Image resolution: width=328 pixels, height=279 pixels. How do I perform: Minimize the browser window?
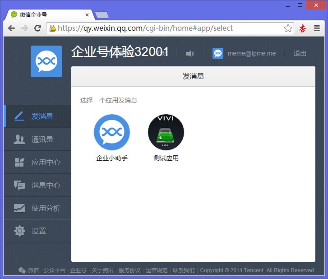point(288,6)
